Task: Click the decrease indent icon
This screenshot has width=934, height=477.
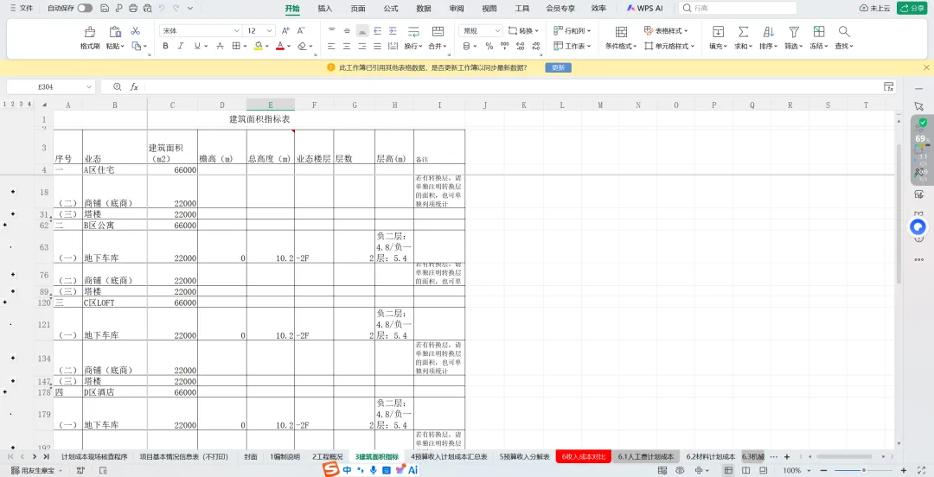Action: point(377,30)
